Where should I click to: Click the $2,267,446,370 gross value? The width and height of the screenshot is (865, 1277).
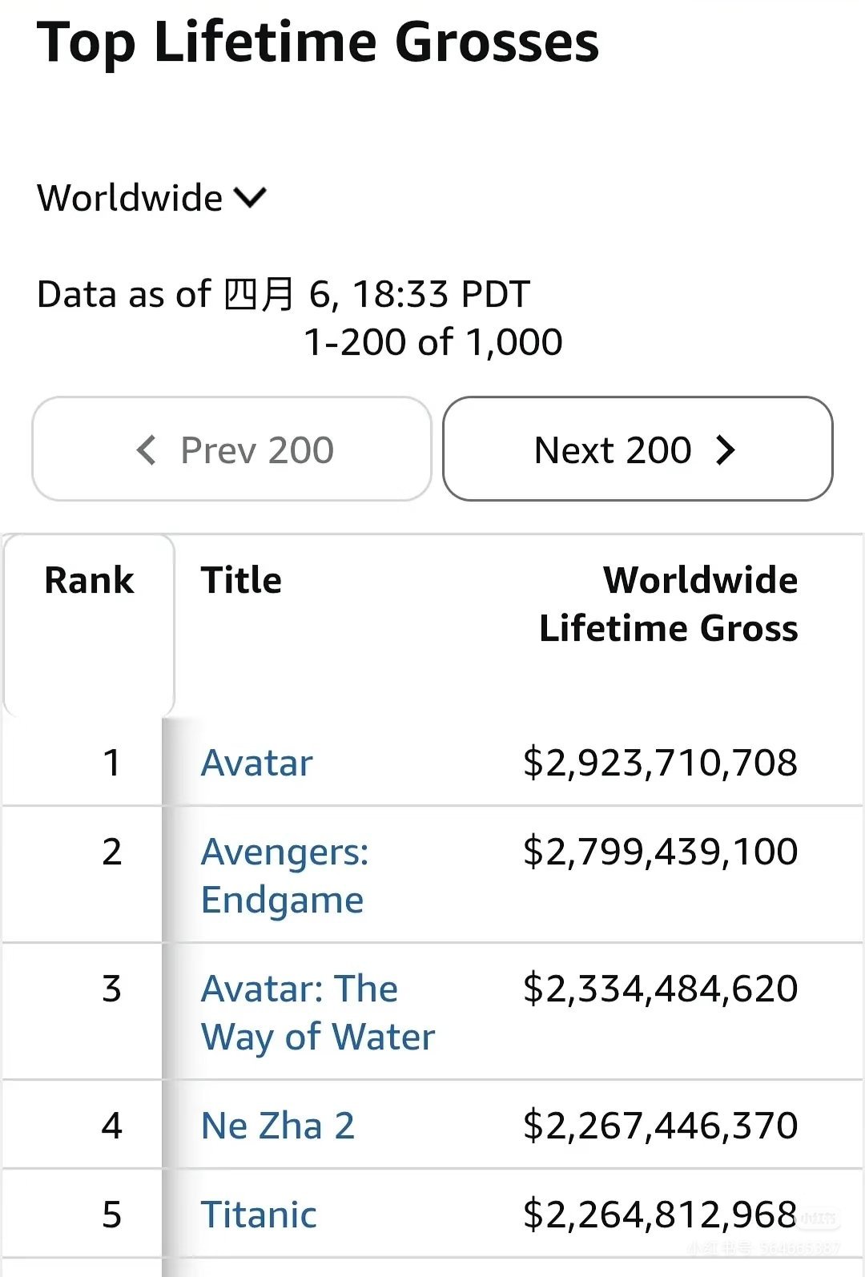(660, 1126)
